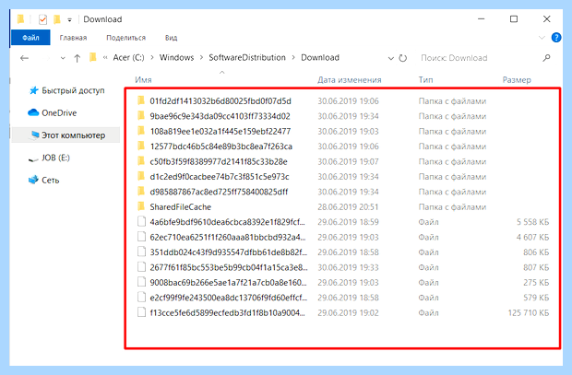572x375 pixels.
Task: Select folder name 12577bdc46b5c84e89b3bc8ea7f263ca
Action: click(x=221, y=146)
